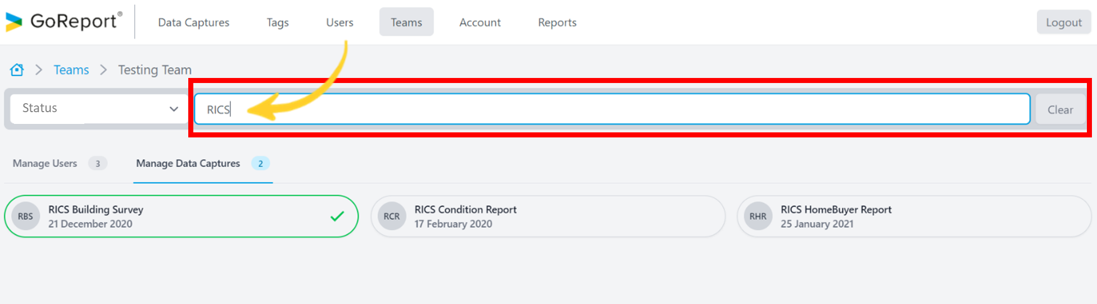Click the RCR avatar circle
The height and width of the screenshot is (304, 1097).
392,217
